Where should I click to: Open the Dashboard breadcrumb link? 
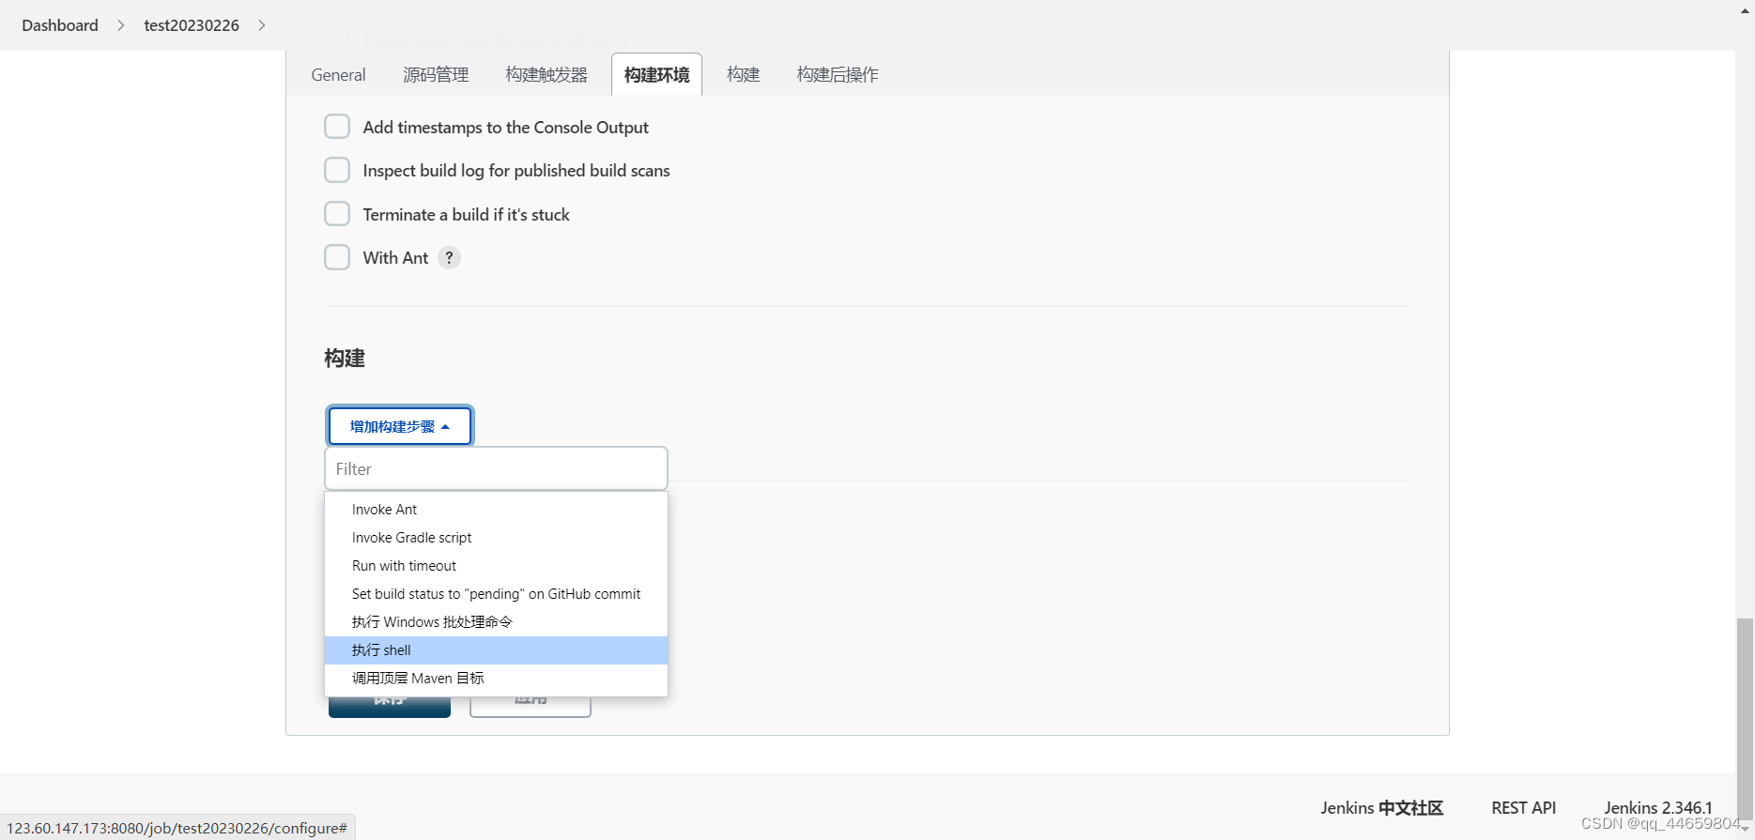click(x=60, y=25)
